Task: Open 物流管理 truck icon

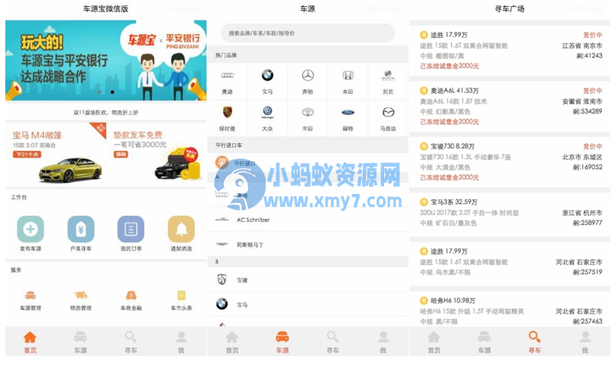Action: 80,295
